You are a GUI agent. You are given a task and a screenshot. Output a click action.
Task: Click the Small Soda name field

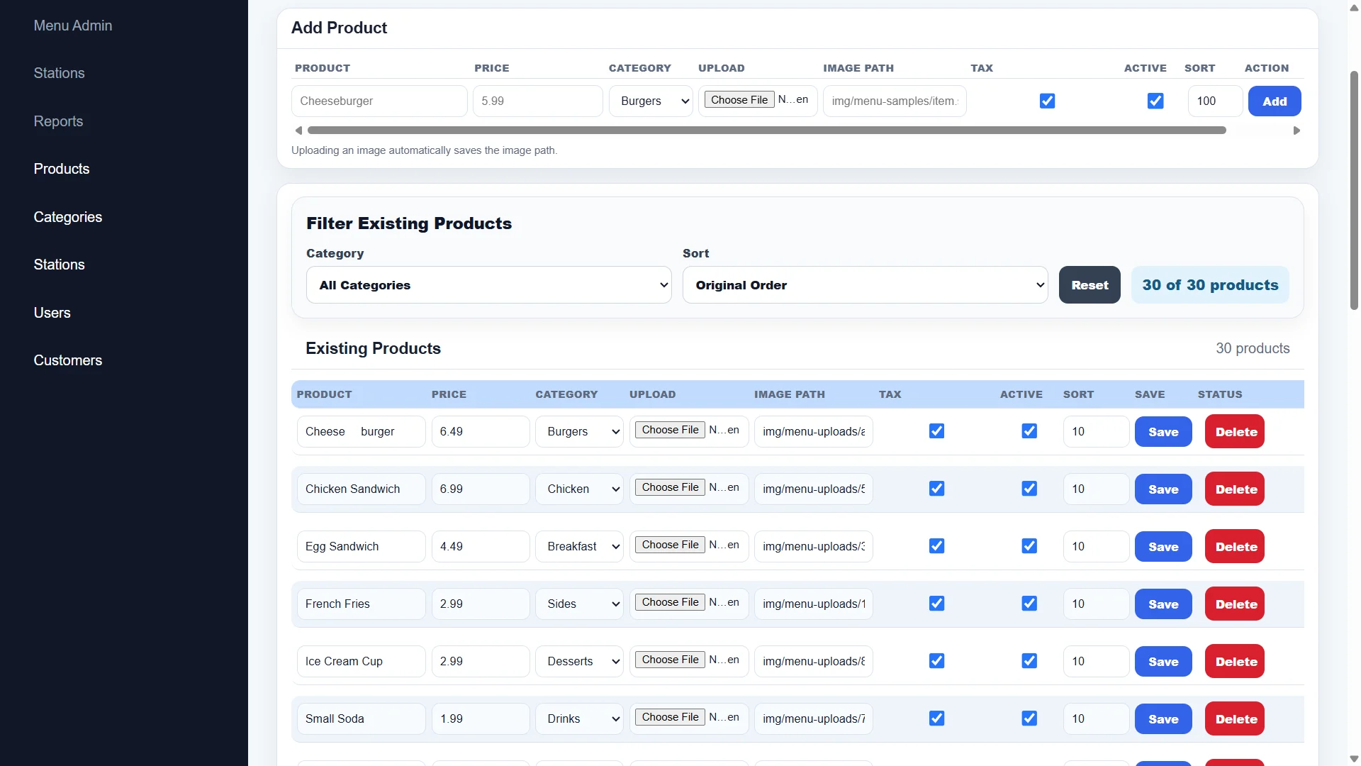pos(361,718)
